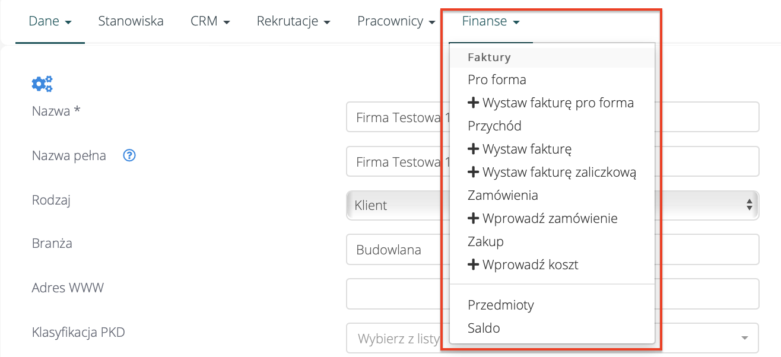
Task: Select the Saldo menu entry
Action: (484, 328)
